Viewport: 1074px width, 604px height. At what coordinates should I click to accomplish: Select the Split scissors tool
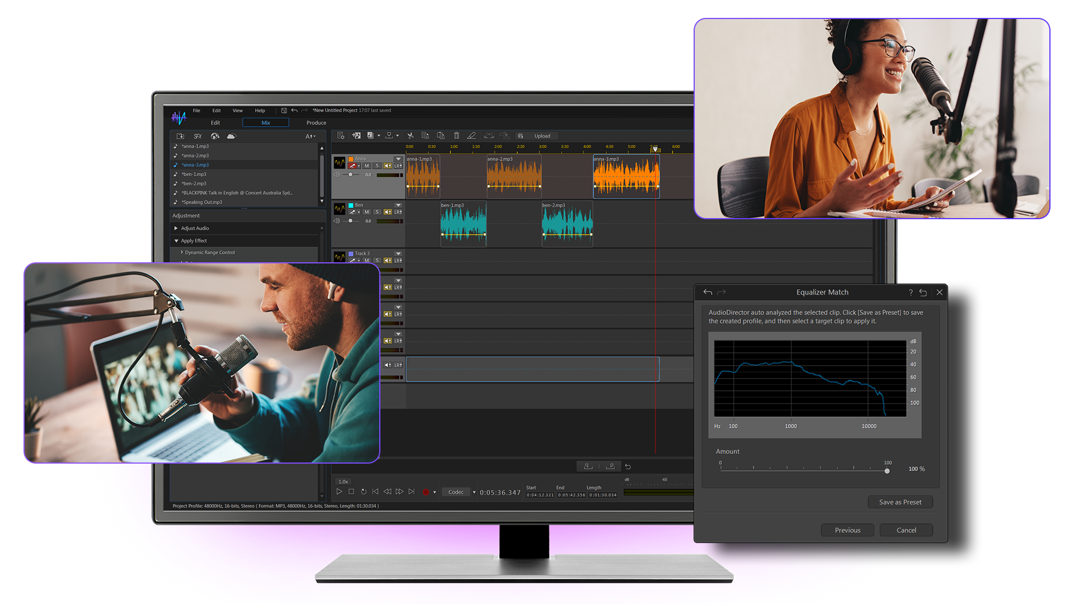tap(410, 135)
